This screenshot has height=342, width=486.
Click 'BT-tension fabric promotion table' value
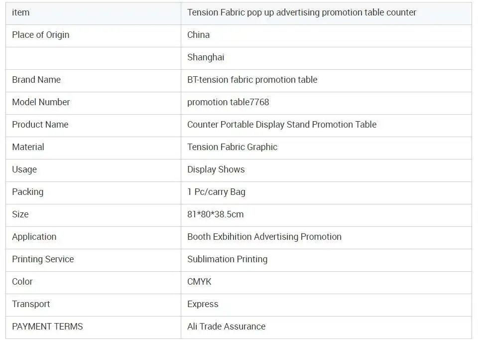click(252, 80)
